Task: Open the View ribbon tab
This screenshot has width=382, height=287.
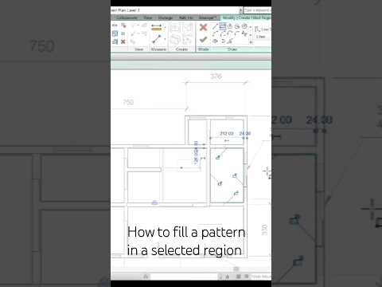Action: [x=148, y=18]
